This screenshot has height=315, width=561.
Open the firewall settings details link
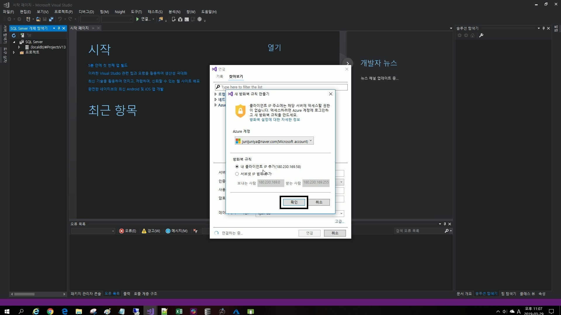click(274, 120)
